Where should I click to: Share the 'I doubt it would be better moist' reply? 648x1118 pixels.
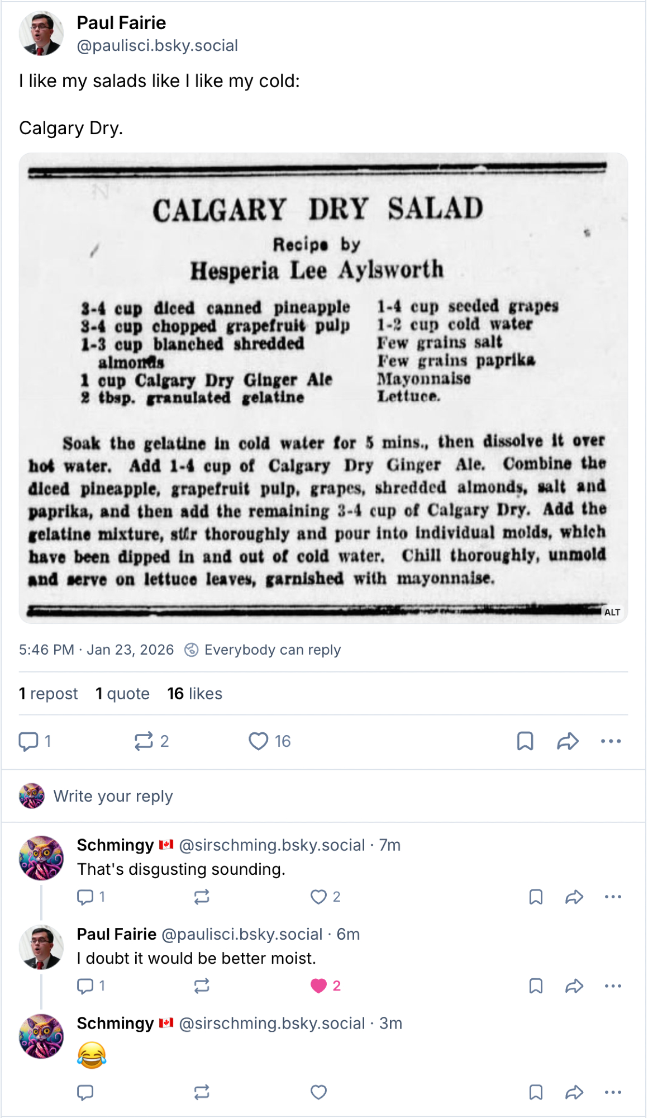574,986
